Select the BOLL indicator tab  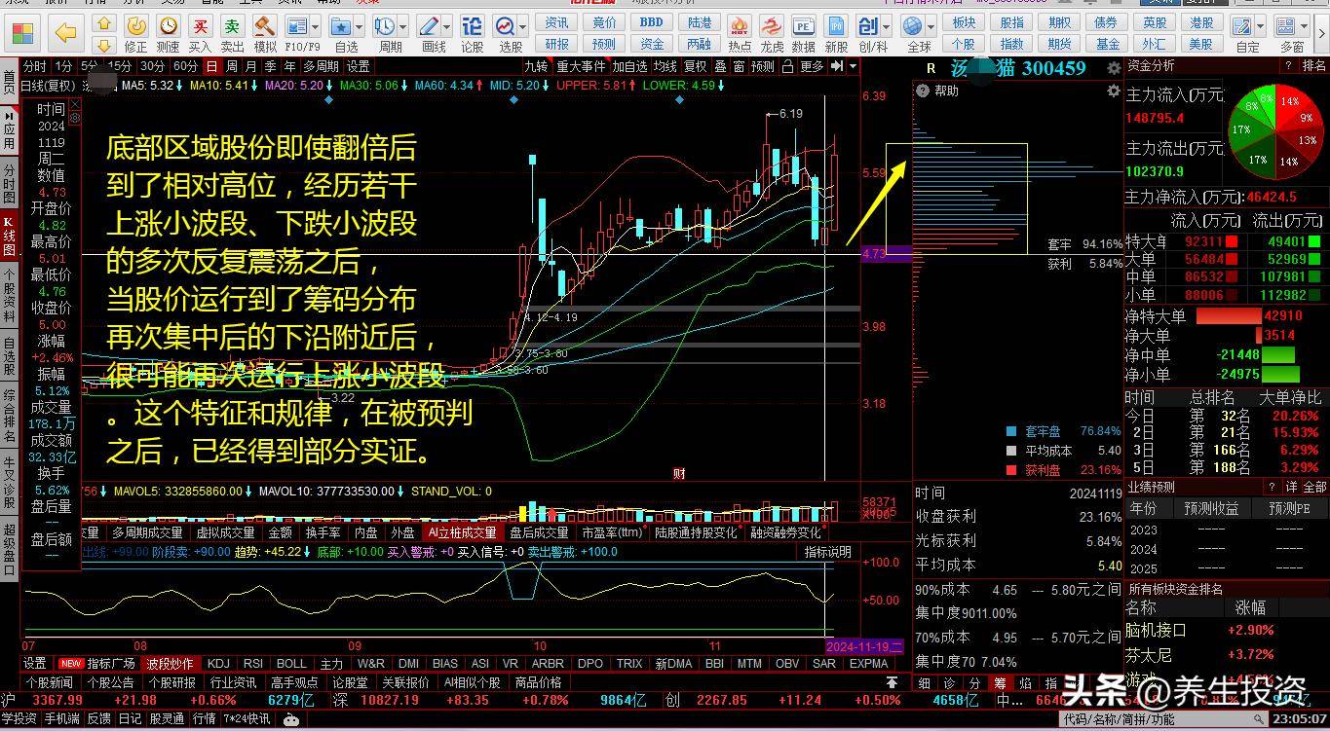[x=291, y=663]
